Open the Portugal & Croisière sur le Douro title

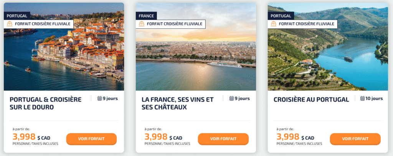coord(45,103)
